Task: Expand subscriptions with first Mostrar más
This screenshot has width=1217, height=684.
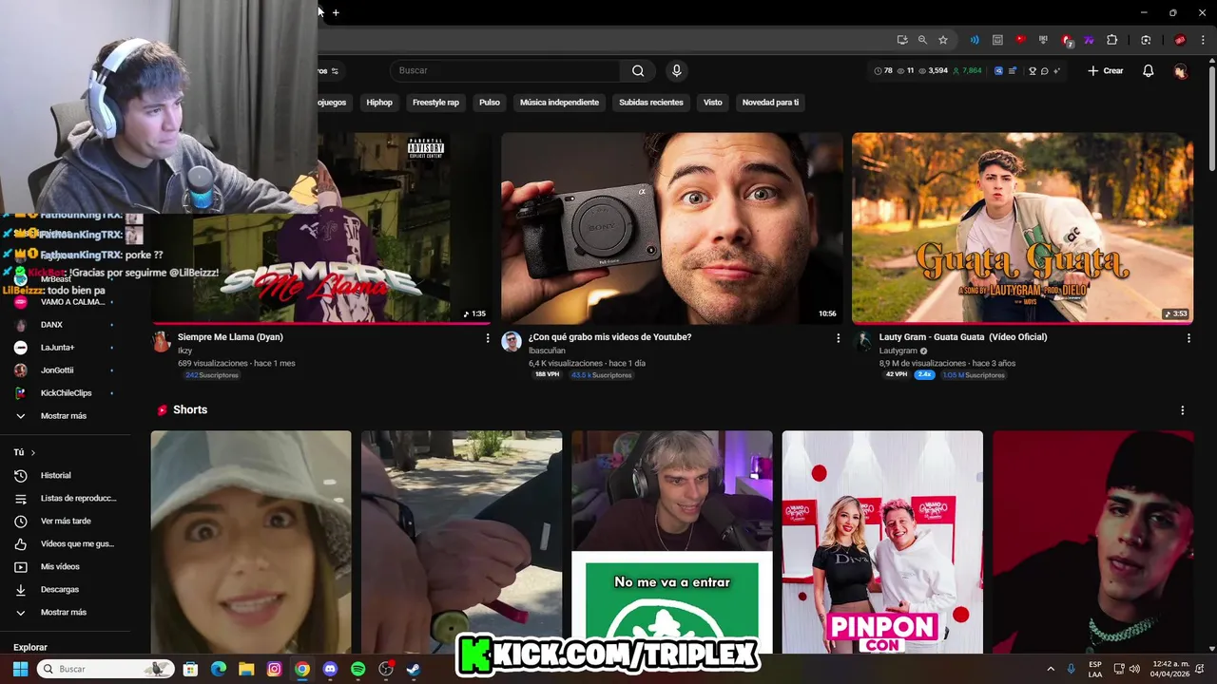Action: pyautogui.click(x=65, y=416)
